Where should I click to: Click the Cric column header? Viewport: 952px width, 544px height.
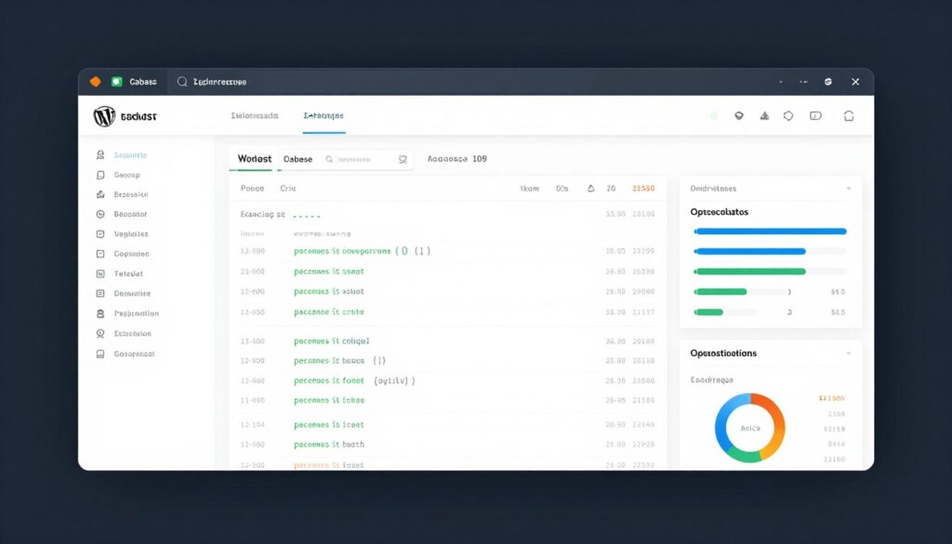tap(288, 188)
